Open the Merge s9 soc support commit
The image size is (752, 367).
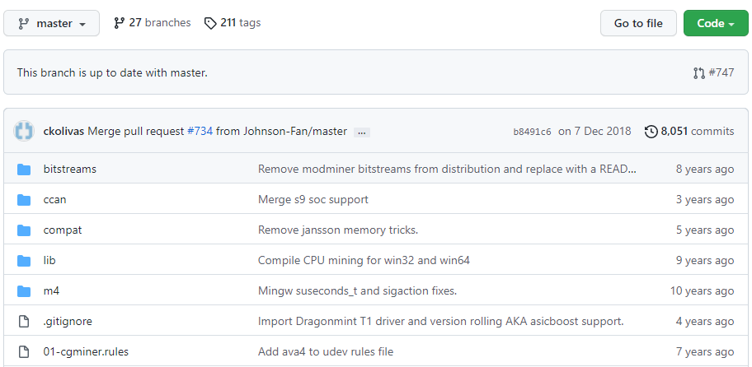coord(313,200)
